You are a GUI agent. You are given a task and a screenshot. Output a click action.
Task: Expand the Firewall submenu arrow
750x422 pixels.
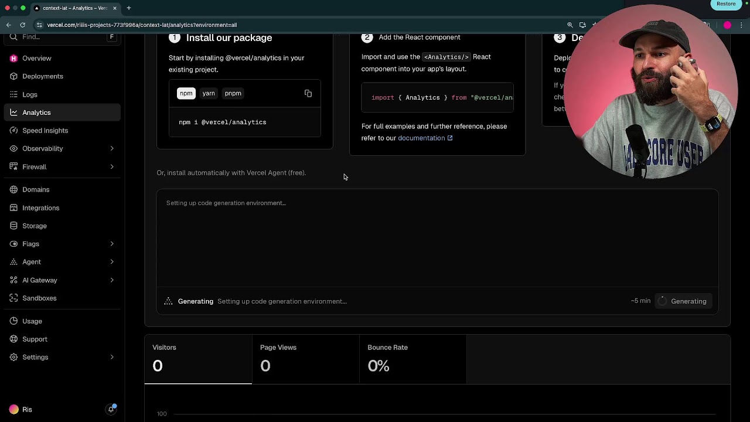[x=112, y=167]
